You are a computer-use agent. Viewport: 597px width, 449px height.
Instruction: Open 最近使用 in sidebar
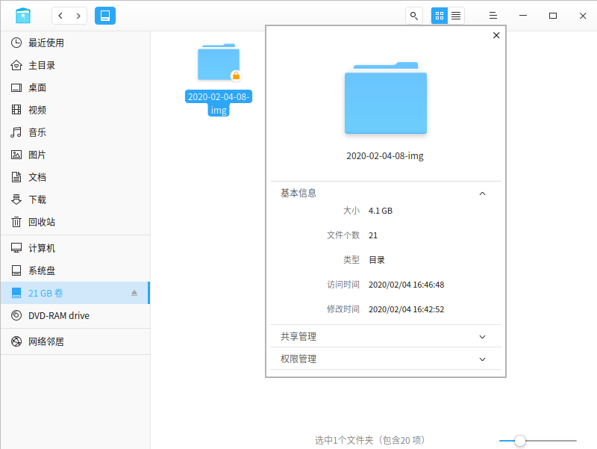coord(46,43)
